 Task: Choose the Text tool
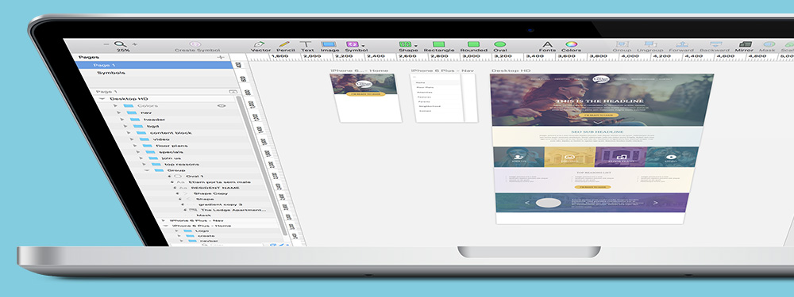click(x=306, y=47)
